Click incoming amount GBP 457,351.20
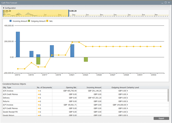The image size is (172, 123). pos(95,98)
